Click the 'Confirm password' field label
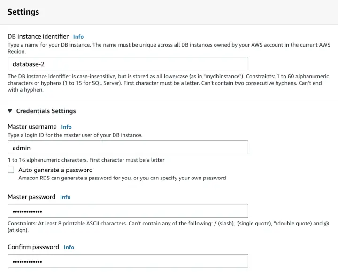 [33, 247]
